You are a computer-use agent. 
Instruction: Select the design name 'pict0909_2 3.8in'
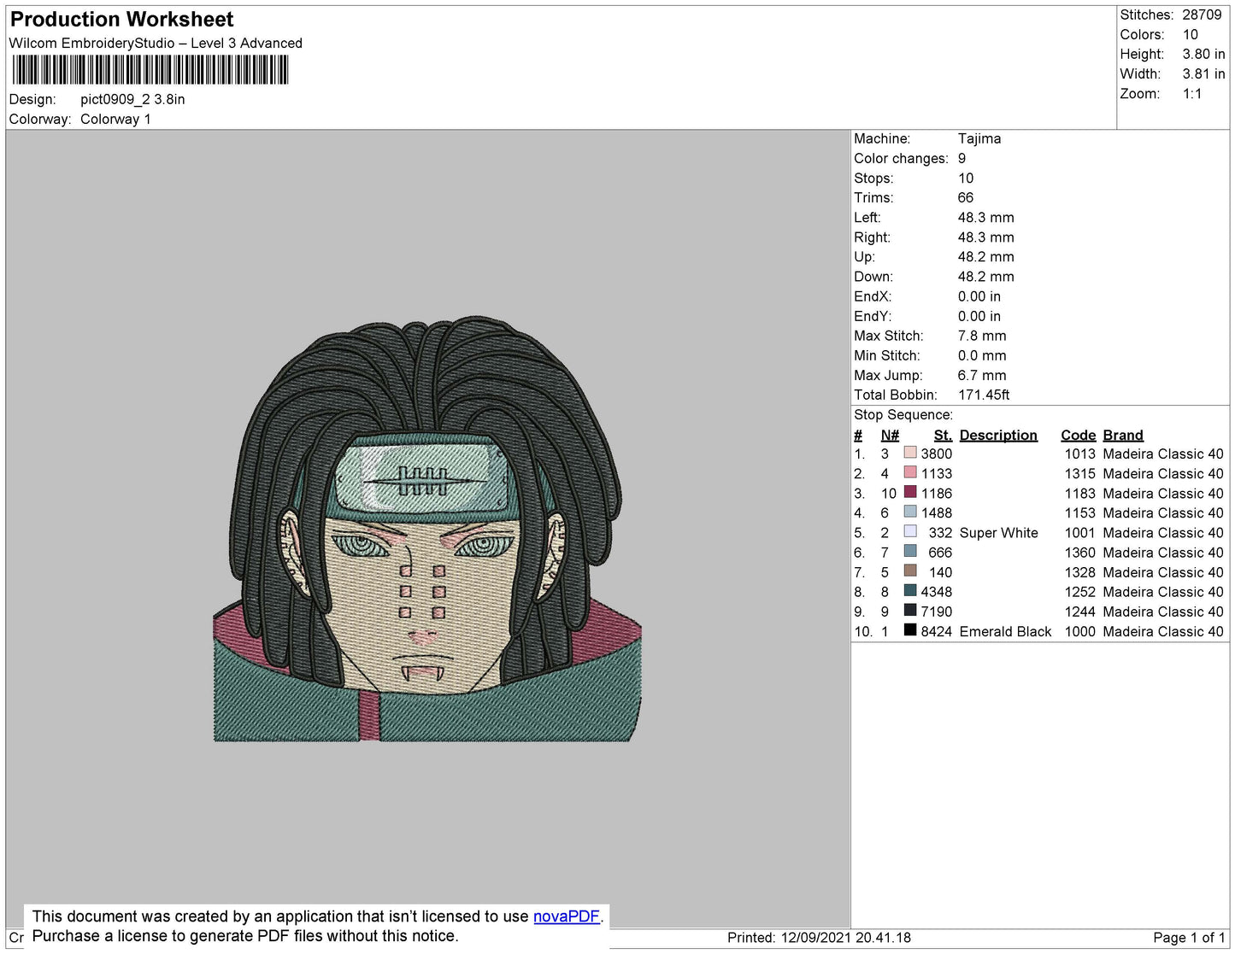click(132, 99)
